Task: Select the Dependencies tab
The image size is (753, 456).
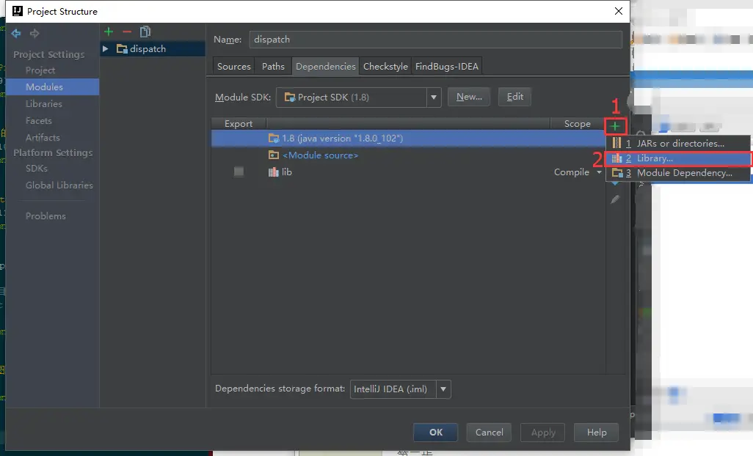Action: 326,66
